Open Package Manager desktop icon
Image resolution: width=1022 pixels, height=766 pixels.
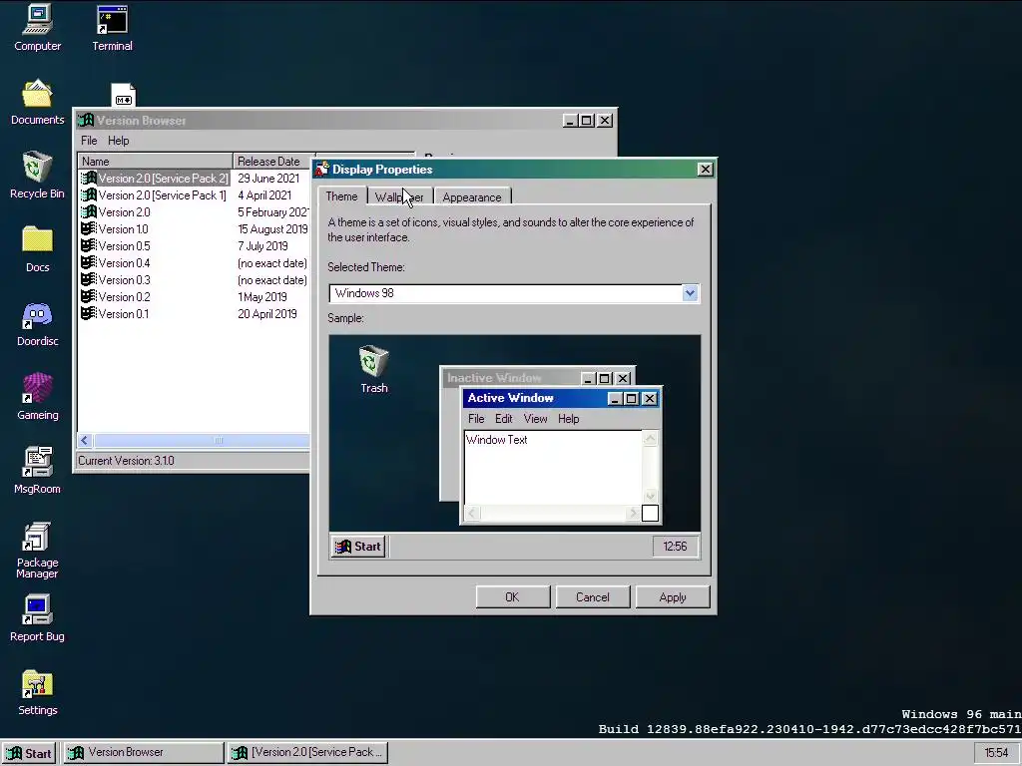point(37,550)
